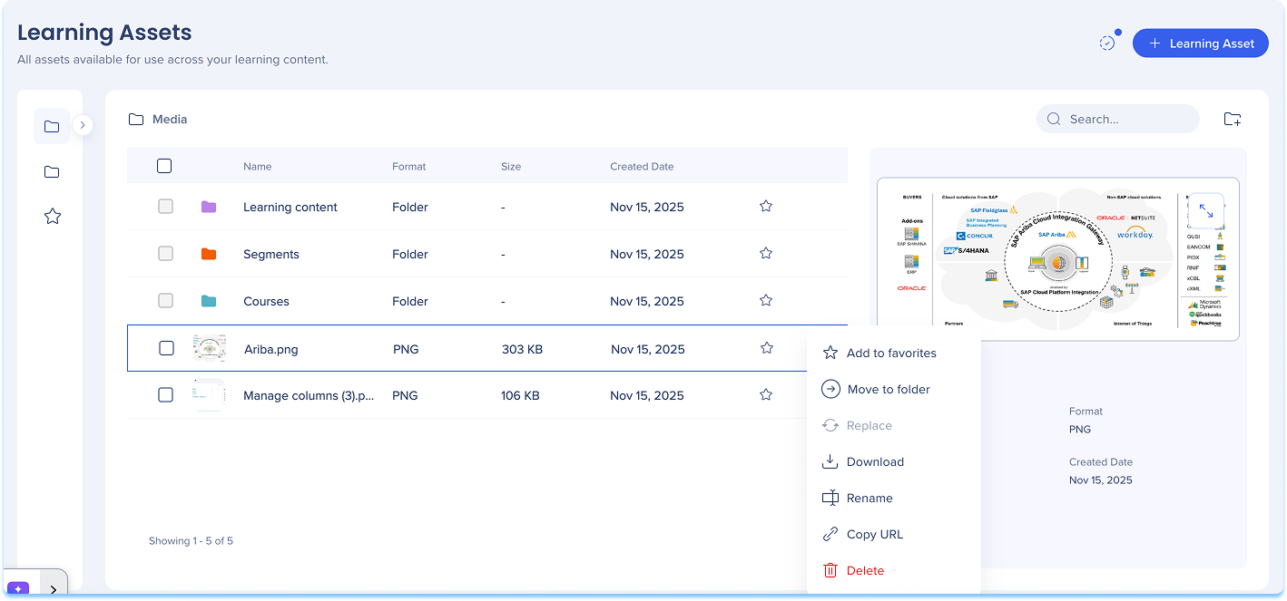
Task: Select the Manage columns (3) file checkbox
Action: (165, 395)
